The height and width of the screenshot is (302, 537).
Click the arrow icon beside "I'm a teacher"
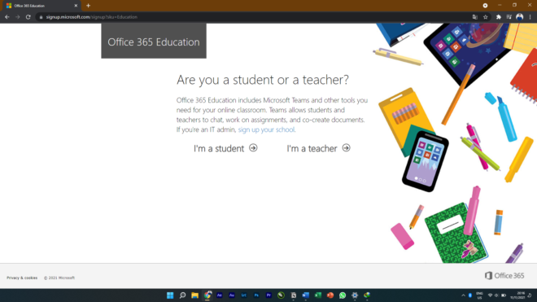click(347, 147)
